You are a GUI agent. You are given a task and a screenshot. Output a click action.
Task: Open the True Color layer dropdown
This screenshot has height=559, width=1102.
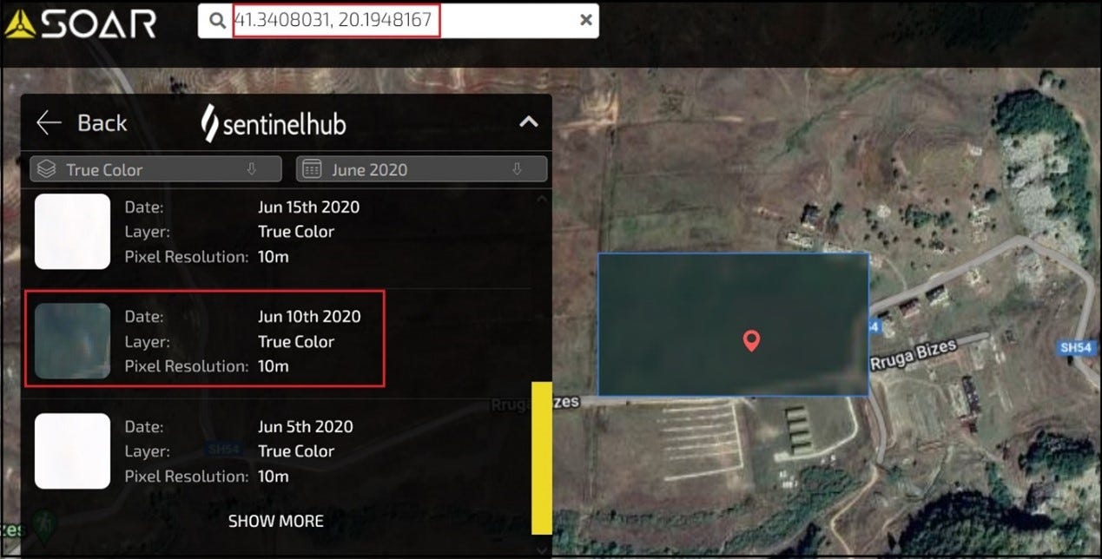(x=155, y=169)
